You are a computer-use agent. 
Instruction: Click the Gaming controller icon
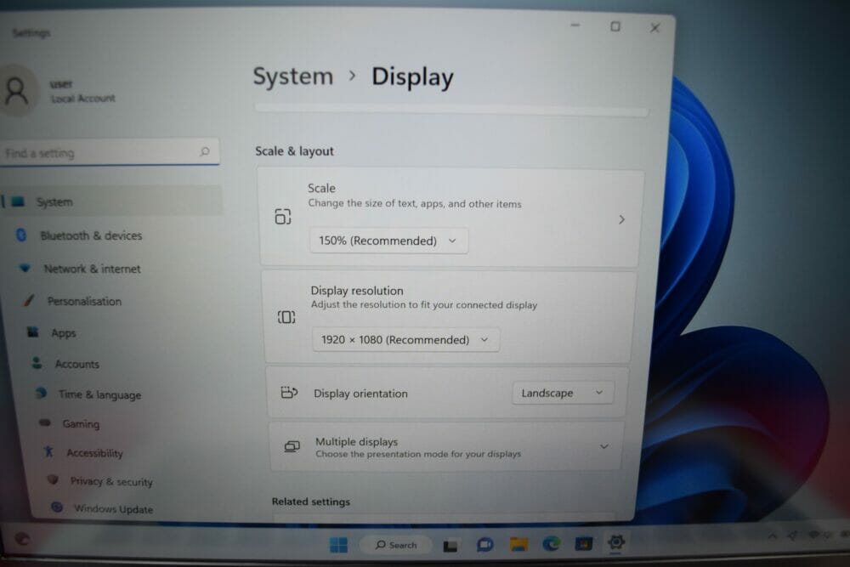click(x=45, y=422)
